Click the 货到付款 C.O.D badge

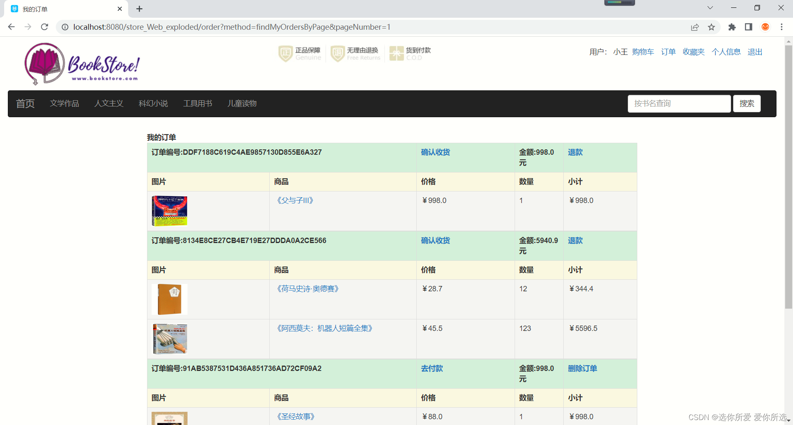pyautogui.click(x=410, y=54)
